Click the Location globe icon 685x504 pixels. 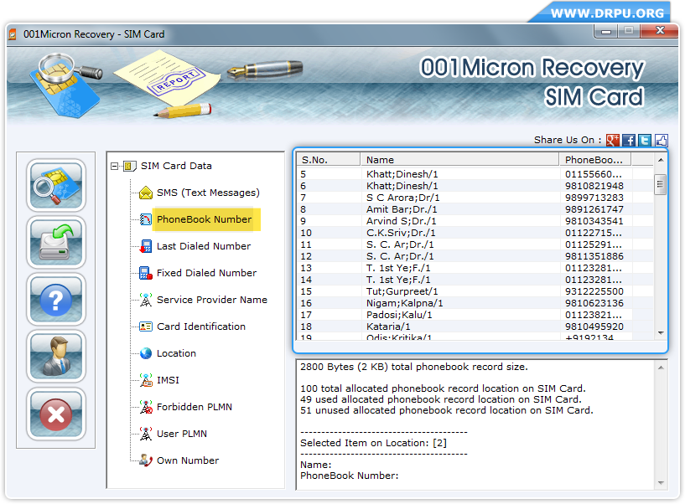(x=146, y=353)
